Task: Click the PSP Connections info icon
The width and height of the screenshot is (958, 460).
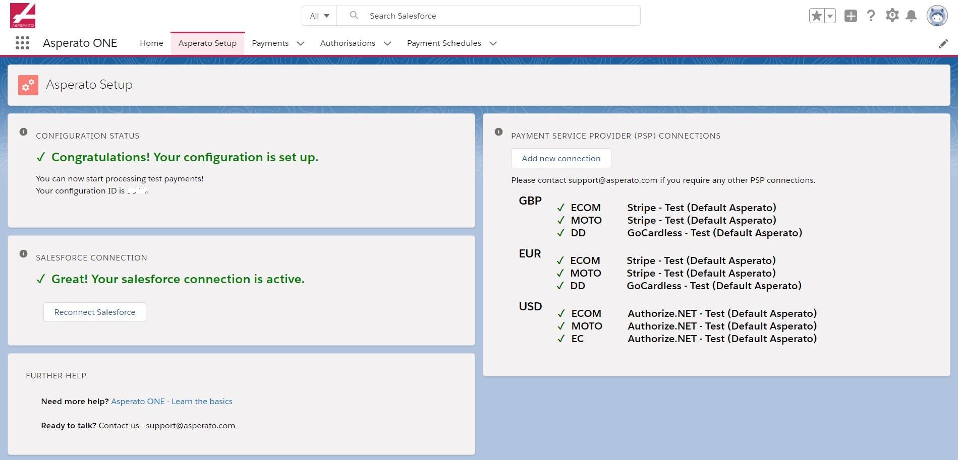Action: coord(498,132)
